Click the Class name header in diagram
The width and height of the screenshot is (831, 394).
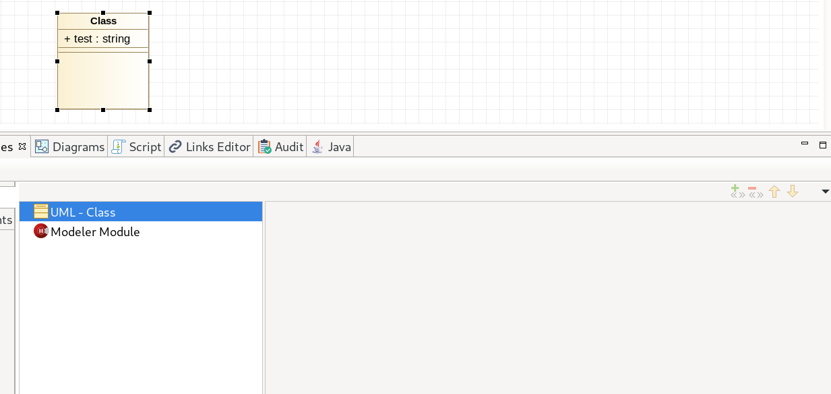click(103, 21)
